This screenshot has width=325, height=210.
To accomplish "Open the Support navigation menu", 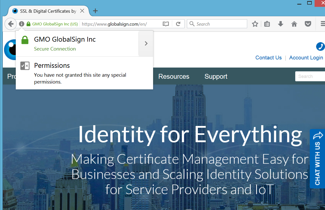I will coord(216,76).
